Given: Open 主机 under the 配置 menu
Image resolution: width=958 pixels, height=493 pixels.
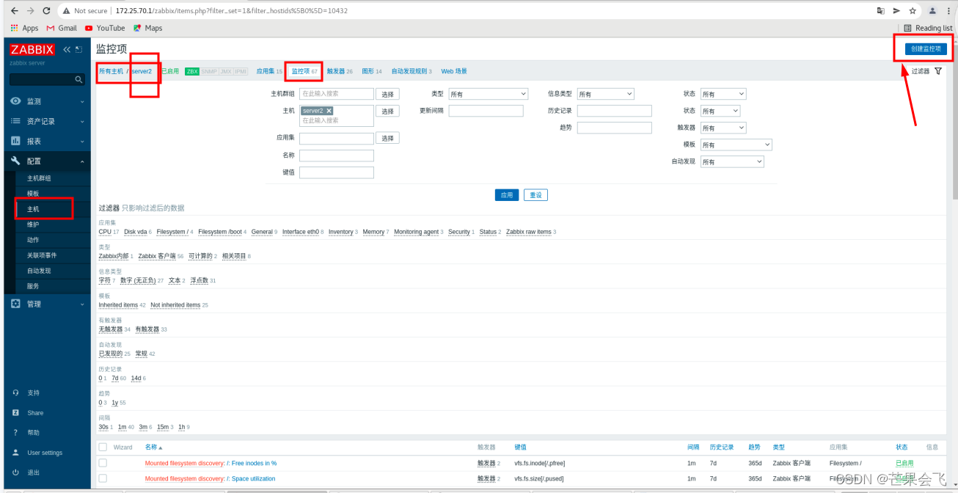Looking at the screenshot, I should [x=33, y=209].
